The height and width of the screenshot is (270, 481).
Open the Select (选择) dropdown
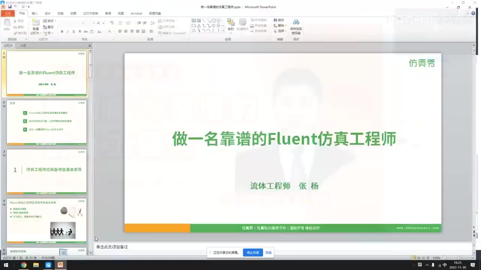point(280,31)
